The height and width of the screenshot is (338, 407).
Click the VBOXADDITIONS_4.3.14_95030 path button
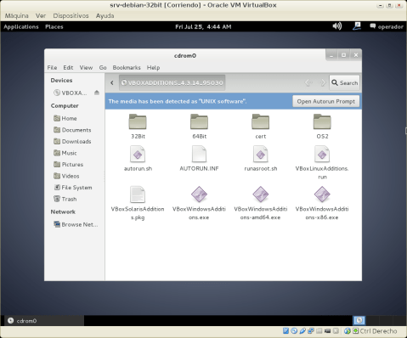point(172,82)
